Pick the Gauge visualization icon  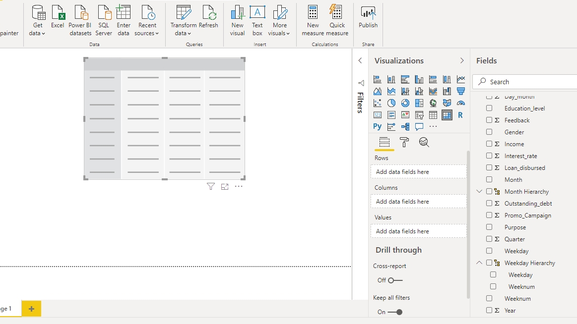coord(461,103)
